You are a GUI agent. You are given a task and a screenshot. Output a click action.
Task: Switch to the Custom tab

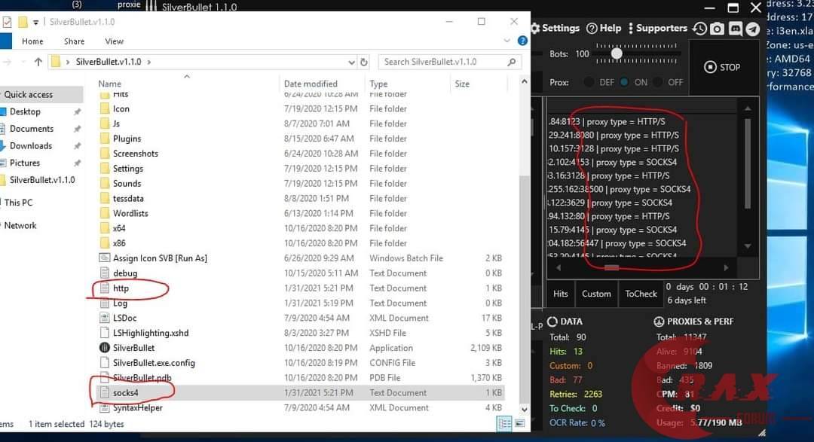pyautogui.click(x=596, y=294)
